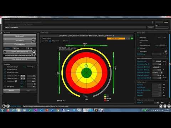Click the orange bar above the chart

click(116, 38)
